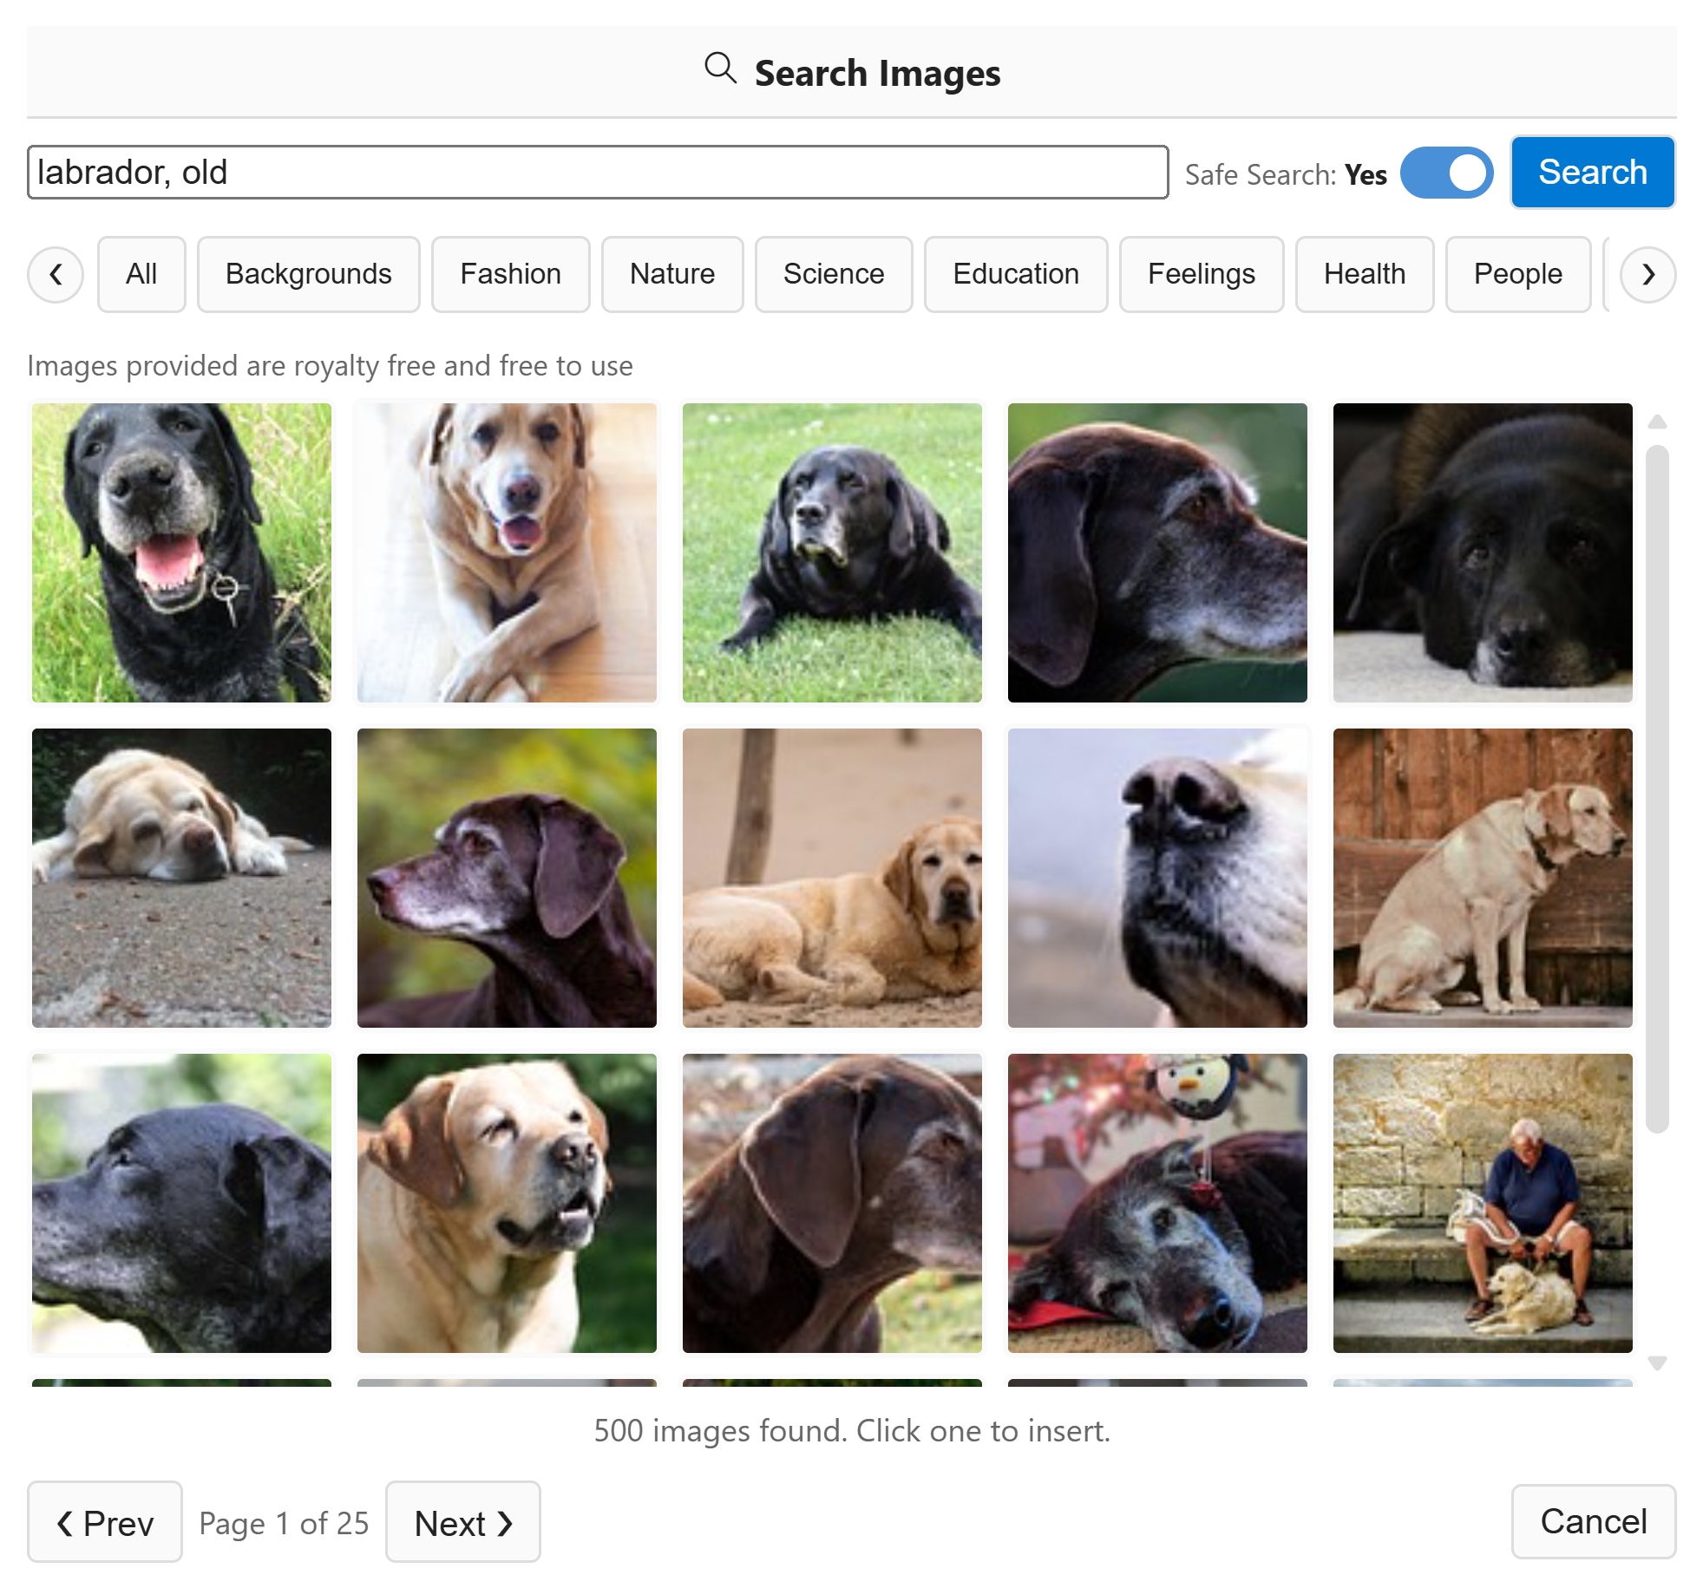
Task: Click the Prev page button
Action: click(105, 1522)
